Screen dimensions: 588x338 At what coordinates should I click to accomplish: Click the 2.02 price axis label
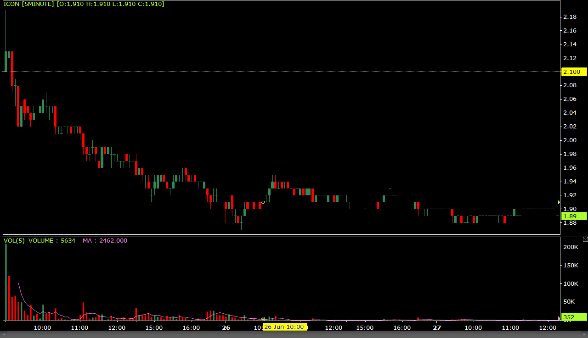coord(570,127)
